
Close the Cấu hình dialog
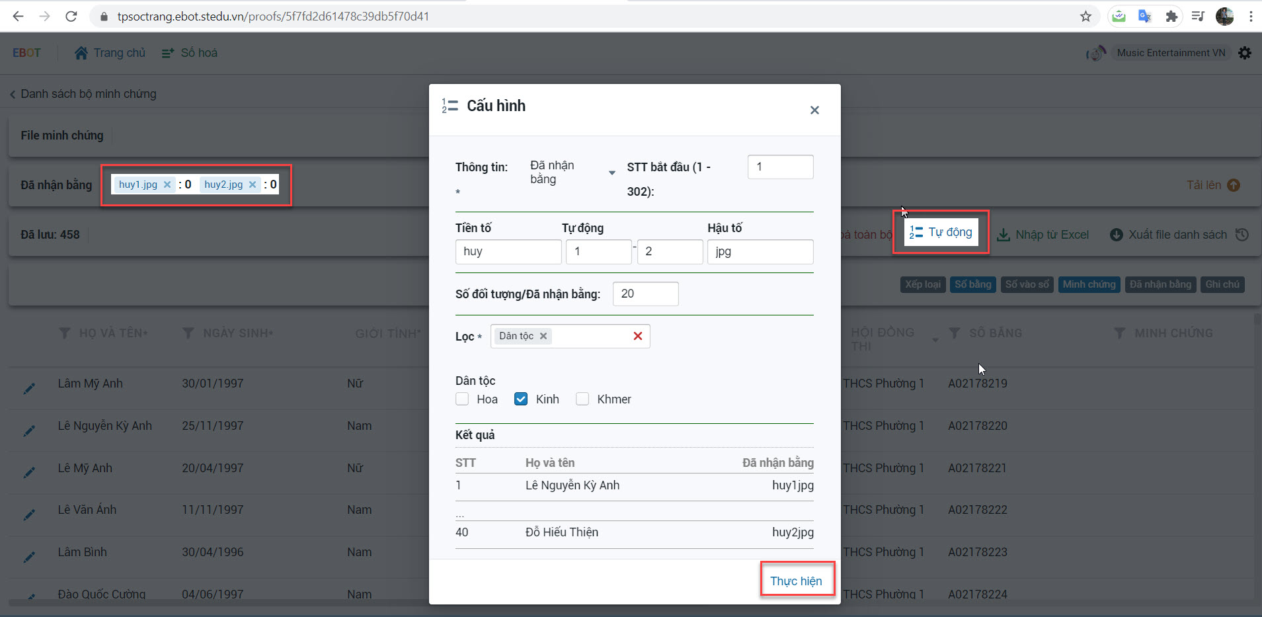click(x=814, y=110)
